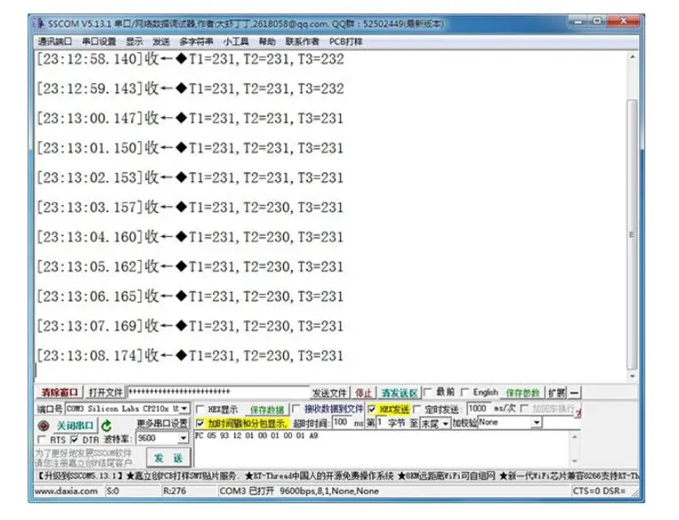Click the S:0 sent count in status bar
Viewport: 679px width, 520px height.
[x=113, y=491]
